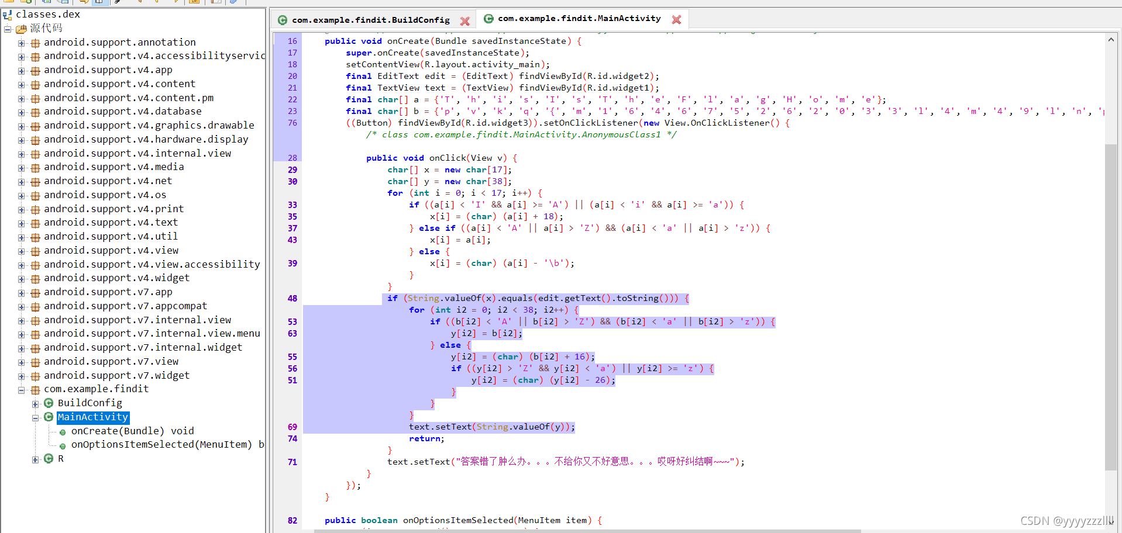The width and height of the screenshot is (1122, 533).
Task: Select android.support.v4.content.pm in the tree
Action: (x=129, y=98)
